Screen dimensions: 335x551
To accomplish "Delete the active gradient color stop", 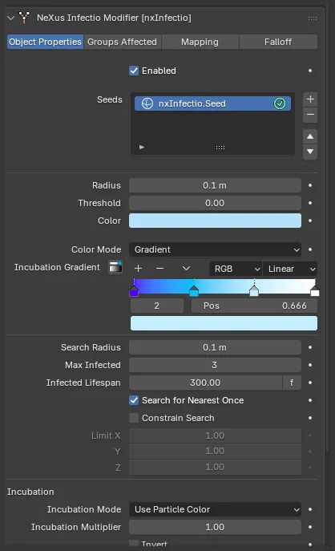I will click(159, 269).
